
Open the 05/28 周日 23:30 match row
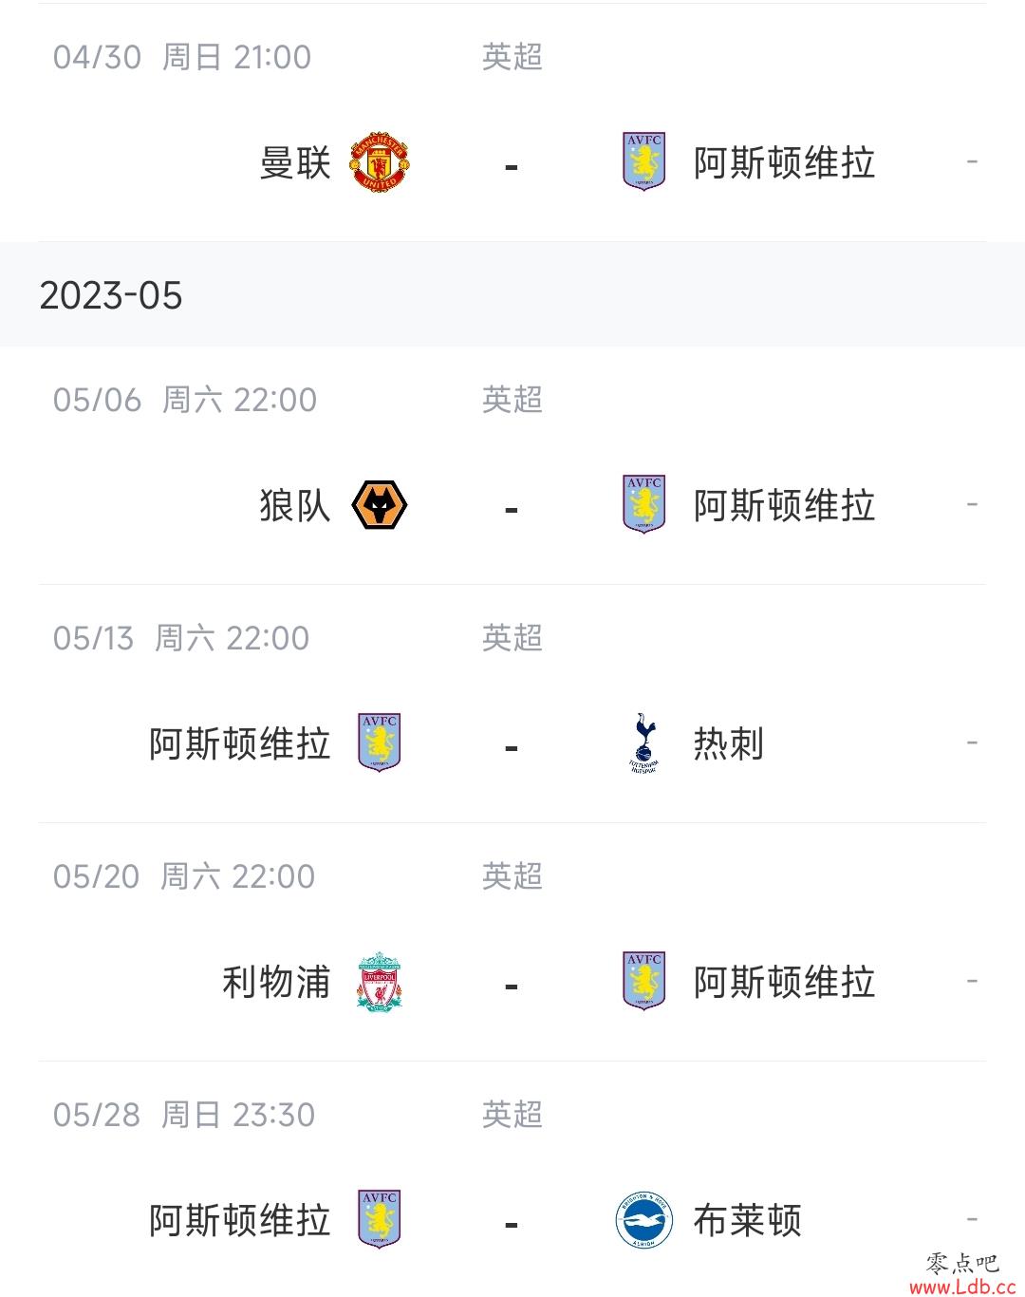point(512,1180)
